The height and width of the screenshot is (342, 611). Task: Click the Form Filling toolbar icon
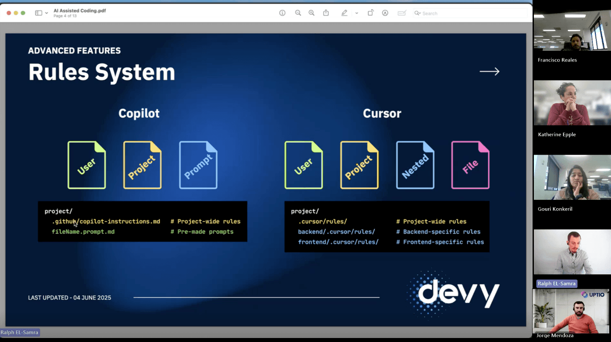coord(402,13)
